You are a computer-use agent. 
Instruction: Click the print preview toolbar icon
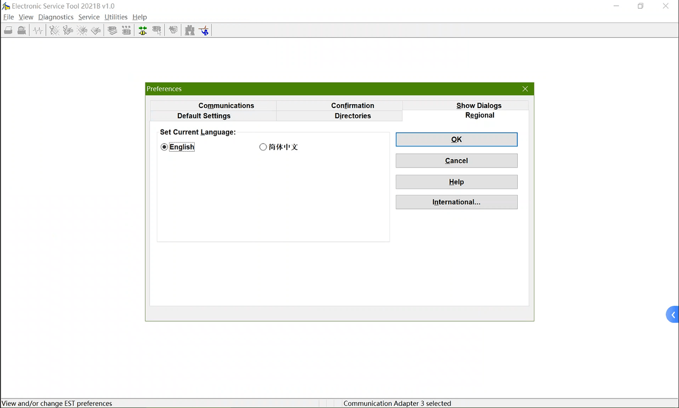tap(22, 31)
